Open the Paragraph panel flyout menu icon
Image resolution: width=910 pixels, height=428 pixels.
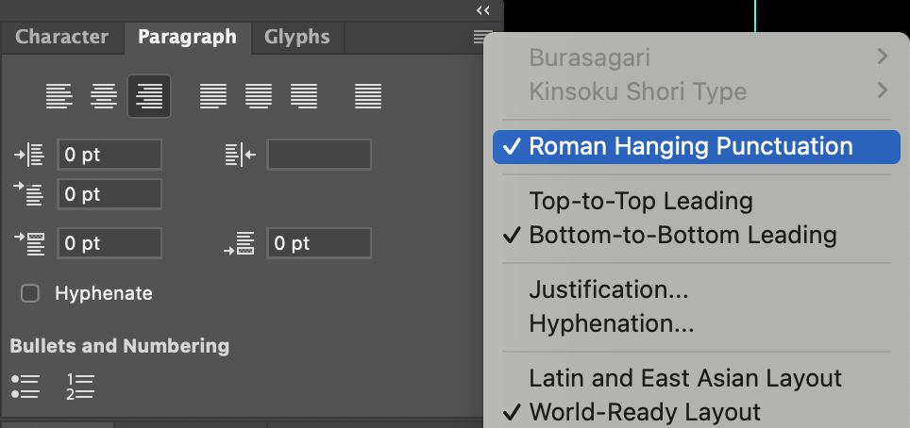[x=482, y=37]
